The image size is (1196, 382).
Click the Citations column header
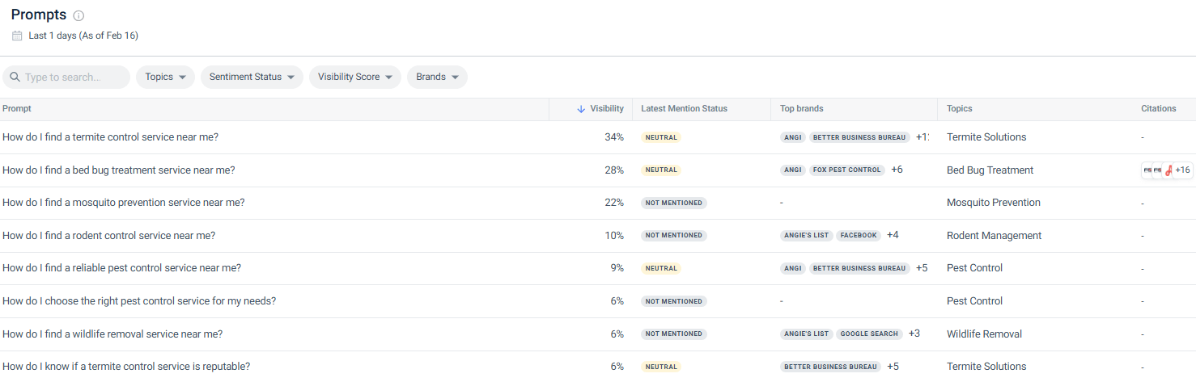click(x=1159, y=109)
